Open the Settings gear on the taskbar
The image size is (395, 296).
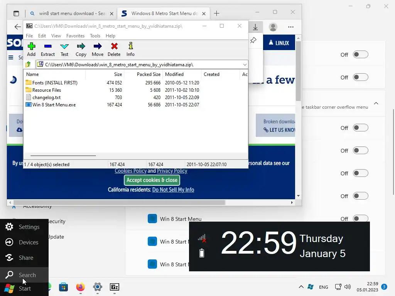click(x=98, y=287)
